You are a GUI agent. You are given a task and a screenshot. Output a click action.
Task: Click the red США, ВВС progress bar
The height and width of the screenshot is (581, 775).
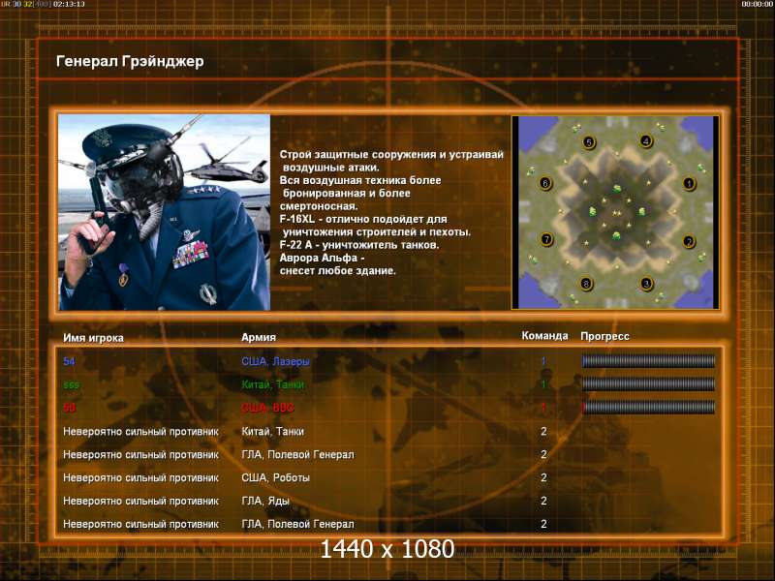coord(648,407)
